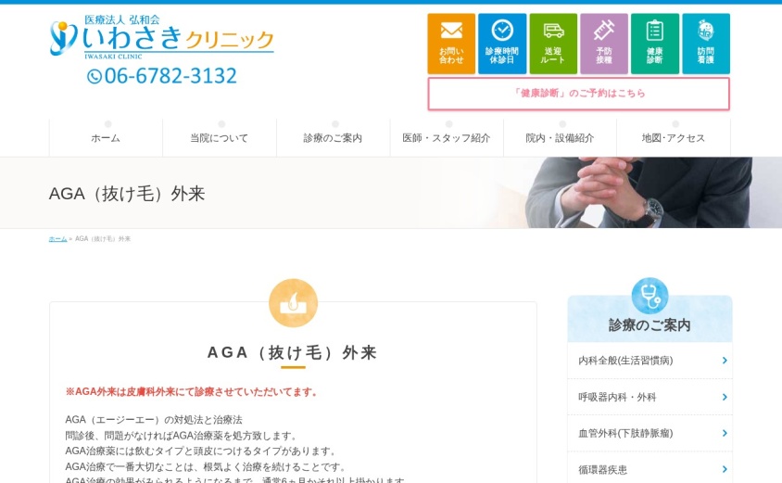Click the red notice ※AGA外来は皮膚科外来にて…
The image size is (782, 483).
192,392
